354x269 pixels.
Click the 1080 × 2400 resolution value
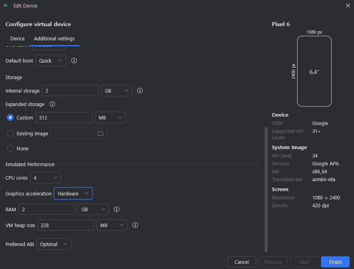pyautogui.click(x=326, y=197)
